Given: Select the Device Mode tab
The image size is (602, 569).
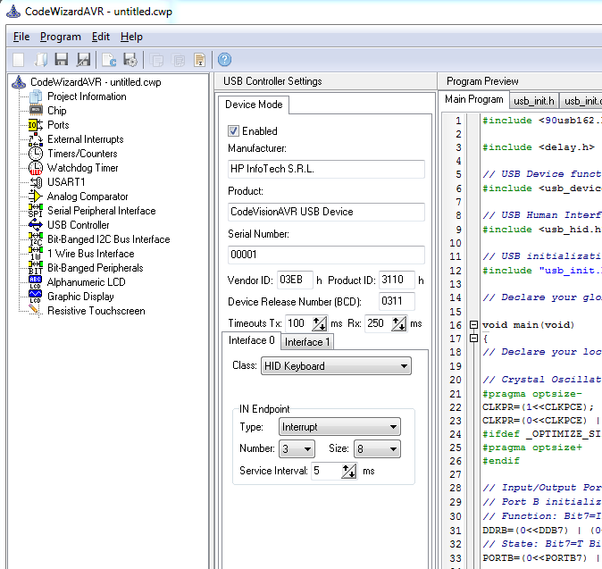Looking at the screenshot, I should tap(254, 105).
